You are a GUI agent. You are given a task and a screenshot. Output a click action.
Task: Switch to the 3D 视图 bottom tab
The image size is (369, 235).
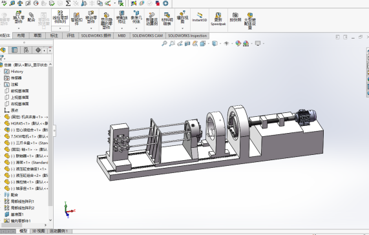[38, 231]
